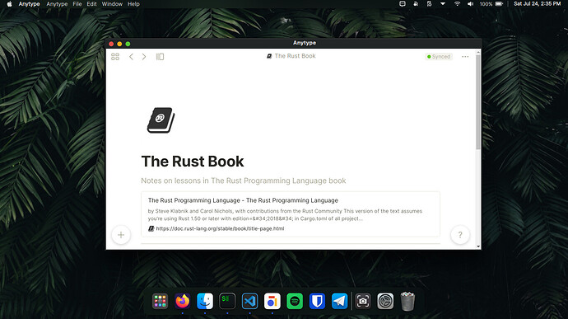Open System Preferences from the dock
Viewport: 568px width, 319px height.
(385, 301)
